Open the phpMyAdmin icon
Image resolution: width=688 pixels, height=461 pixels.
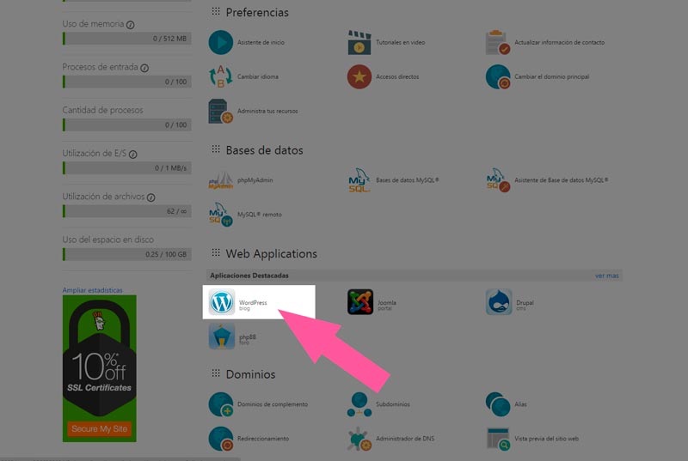[x=222, y=180]
